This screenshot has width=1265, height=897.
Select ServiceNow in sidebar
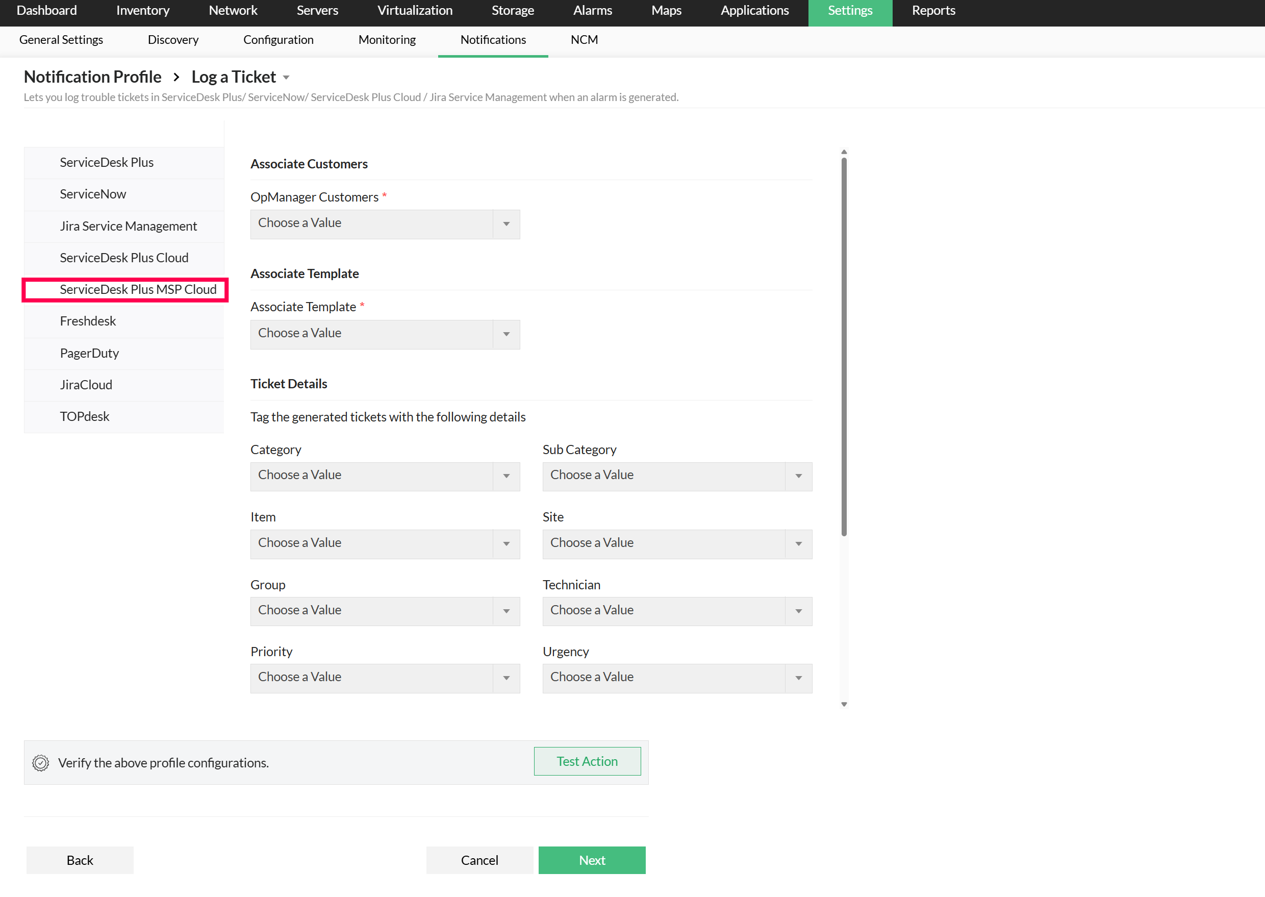coord(124,194)
